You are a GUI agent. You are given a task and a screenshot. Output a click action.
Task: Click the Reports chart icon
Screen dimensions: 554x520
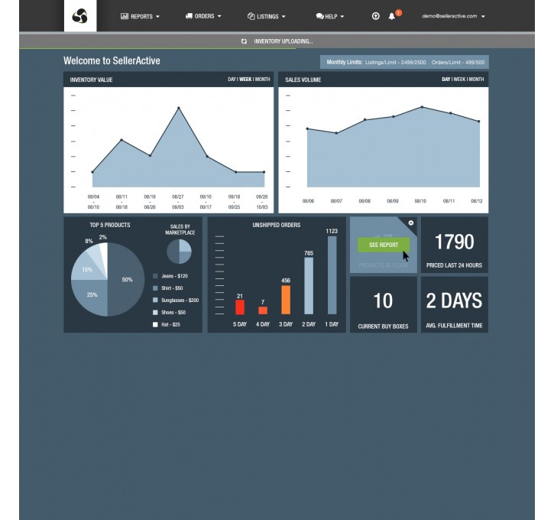[125, 16]
